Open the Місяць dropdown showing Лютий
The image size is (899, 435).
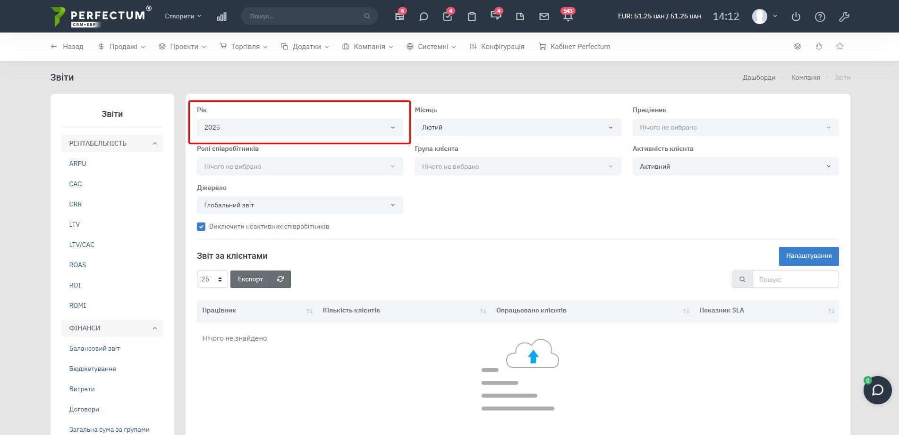point(517,128)
